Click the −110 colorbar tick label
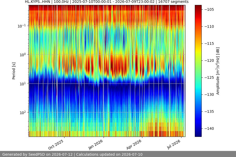Screen dimensions: 236x157 click(x=209, y=26)
